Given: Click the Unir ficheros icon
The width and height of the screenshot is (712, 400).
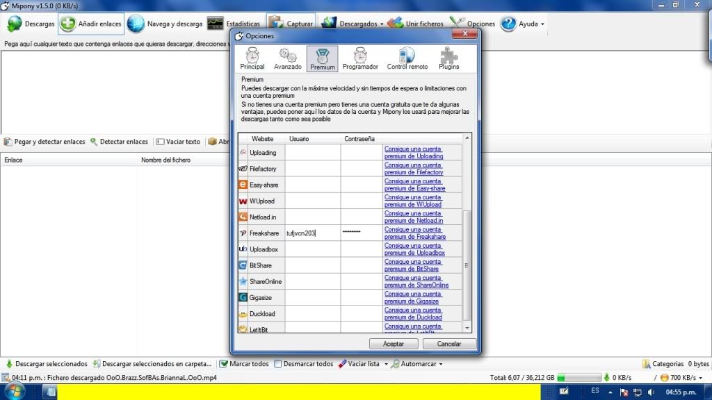Looking at the screenshot, I should click(395, 23).
